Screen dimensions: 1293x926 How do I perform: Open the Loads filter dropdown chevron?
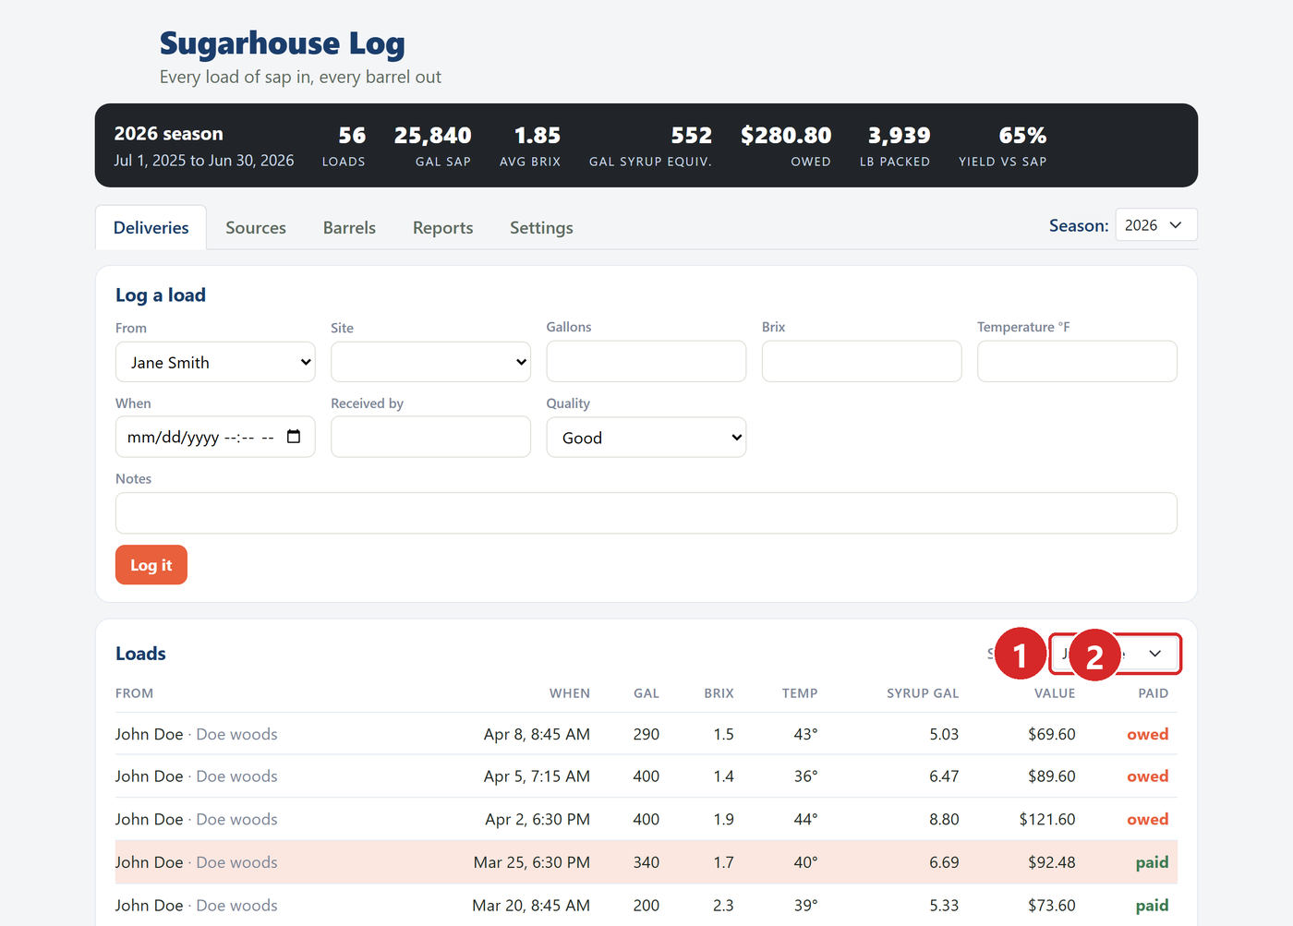click(x=1154, y=654)
